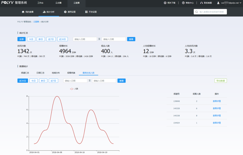Select 近30日 filter in the 统计汇总 section
The height and width of the screenshot is (155, 243).
tap(63, 39)
